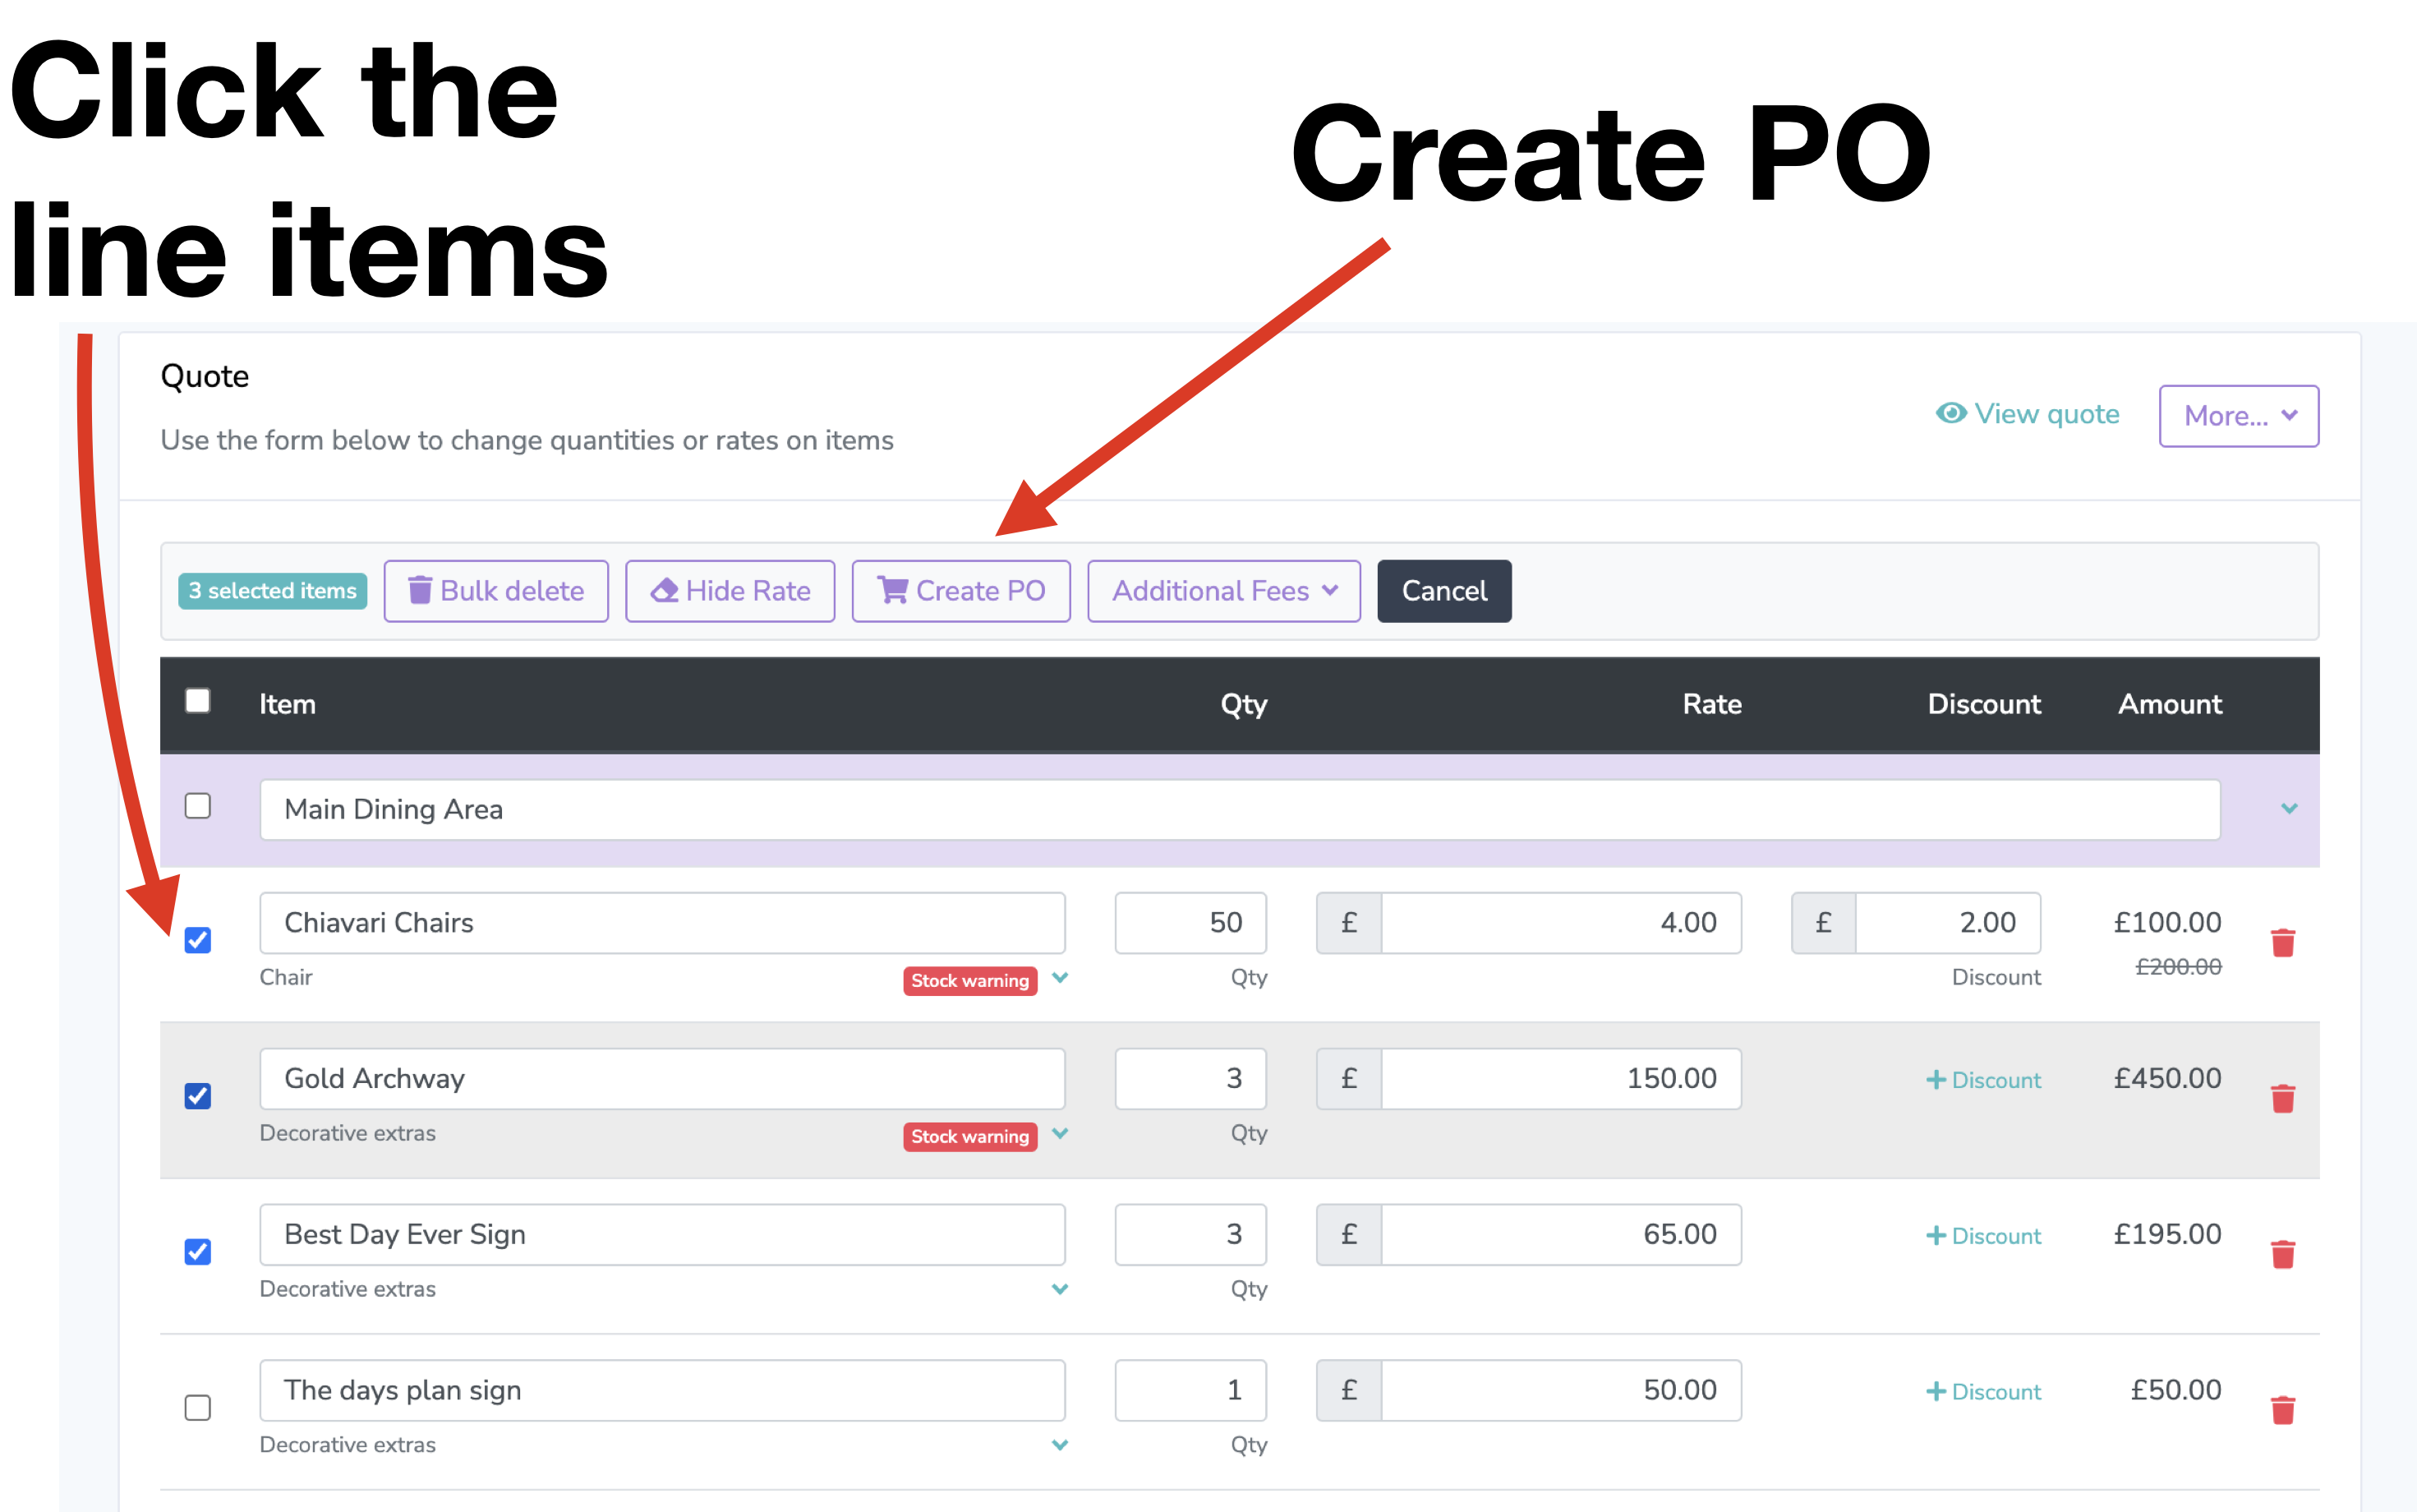The width and height of the screenshot is (2417, 1512).
Task: Open the View quote link
Action: [x=2027, y=414]
